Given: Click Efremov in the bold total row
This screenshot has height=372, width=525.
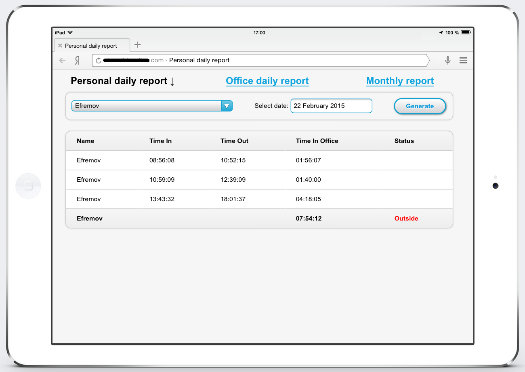Looking at the screenshot, I should [x=90, y=219].
